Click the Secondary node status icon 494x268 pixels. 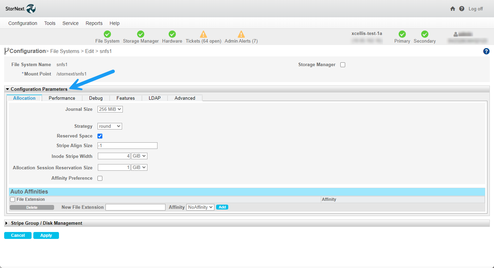(x=425, y=34)
